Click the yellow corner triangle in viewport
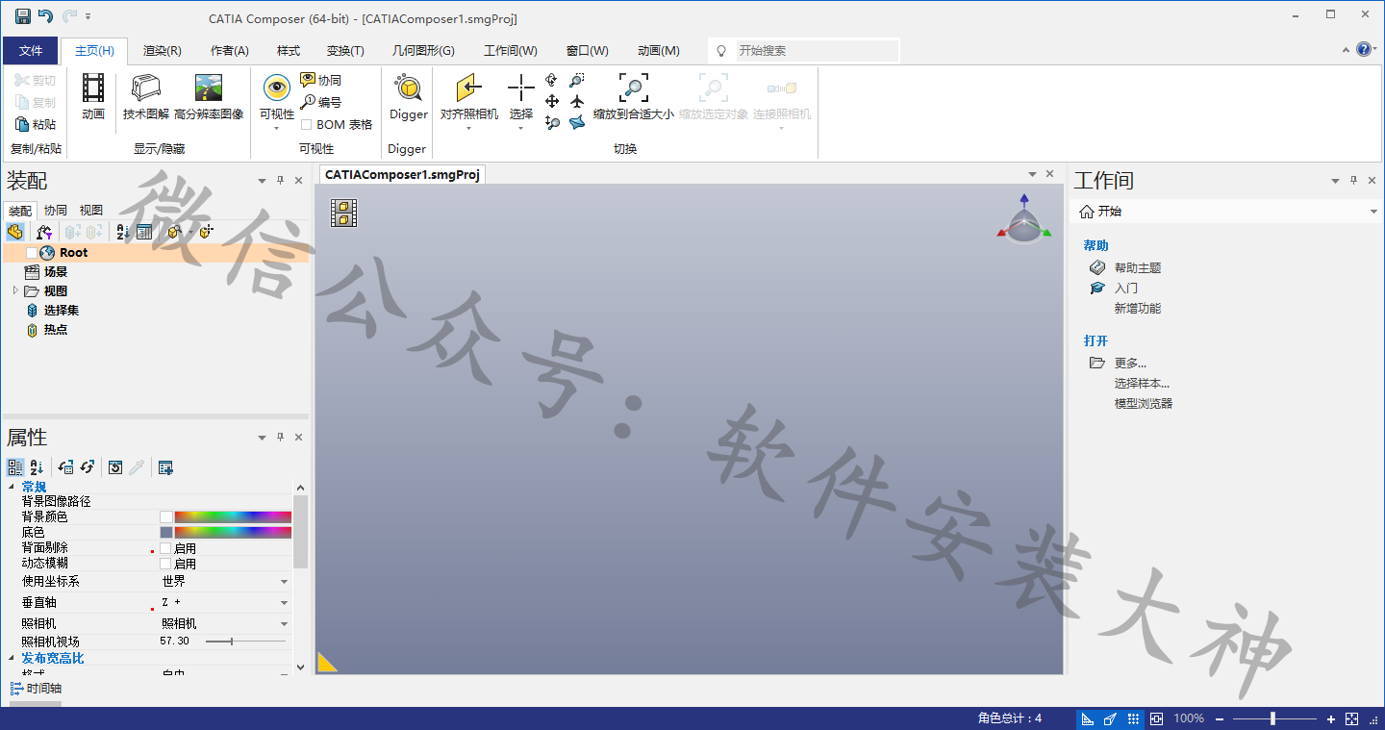Viewport: 1385px width, 730px height. click(x=327, y=662)
